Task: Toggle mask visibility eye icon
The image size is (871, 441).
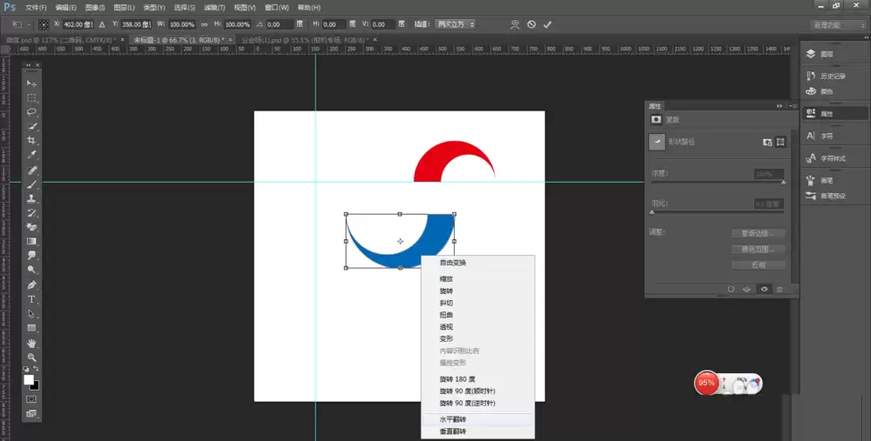Action: [765, 289]
